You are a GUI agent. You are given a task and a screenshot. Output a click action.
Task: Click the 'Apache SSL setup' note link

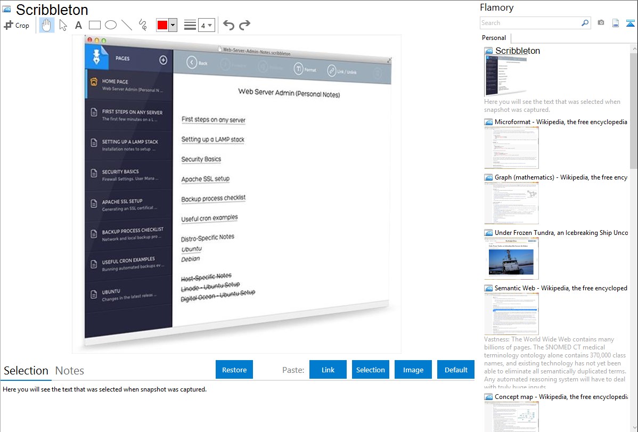[206, 179]
